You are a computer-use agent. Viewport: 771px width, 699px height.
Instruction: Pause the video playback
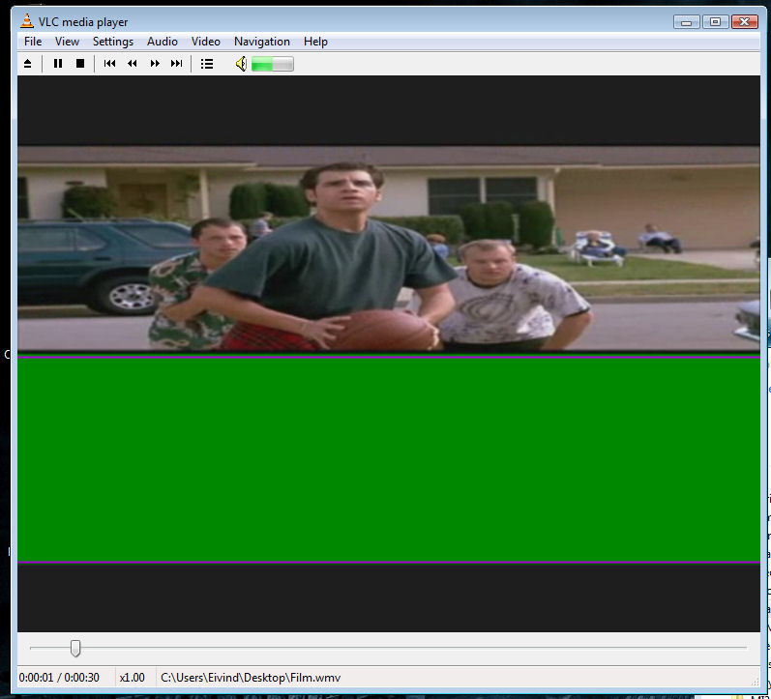pos(57,64)
